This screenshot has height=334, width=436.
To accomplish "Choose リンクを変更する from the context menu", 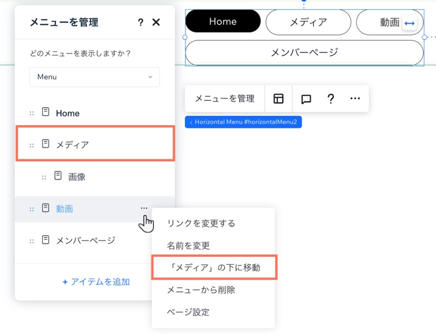I will pyautogui.click(x=213, y=223).
